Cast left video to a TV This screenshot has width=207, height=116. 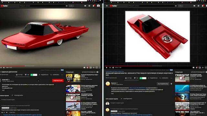[97, 68]
